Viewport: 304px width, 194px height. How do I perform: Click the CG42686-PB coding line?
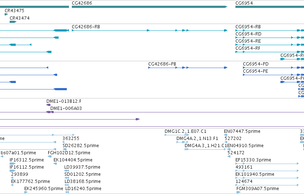coord(188,68)
